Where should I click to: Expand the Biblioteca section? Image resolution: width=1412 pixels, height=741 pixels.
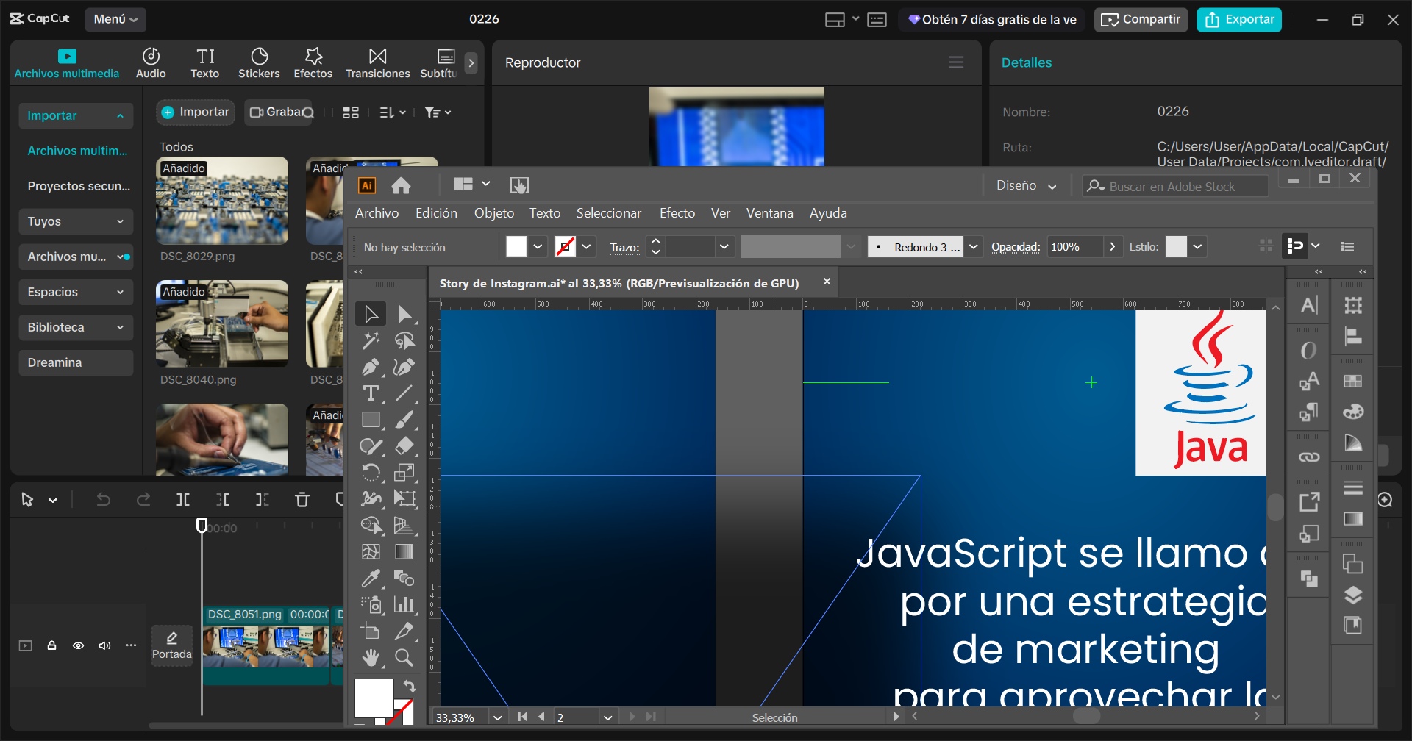click(x=76, y=327)
